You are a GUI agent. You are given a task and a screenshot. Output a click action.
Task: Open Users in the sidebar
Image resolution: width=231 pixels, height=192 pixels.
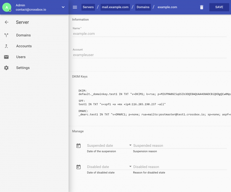pyautogui.click(x=21, y=57)
